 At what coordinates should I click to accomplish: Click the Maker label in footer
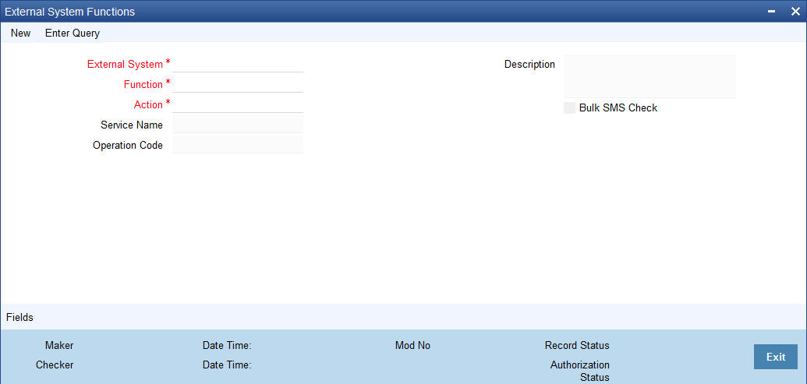pyautogui.click(x=59, y=346)
